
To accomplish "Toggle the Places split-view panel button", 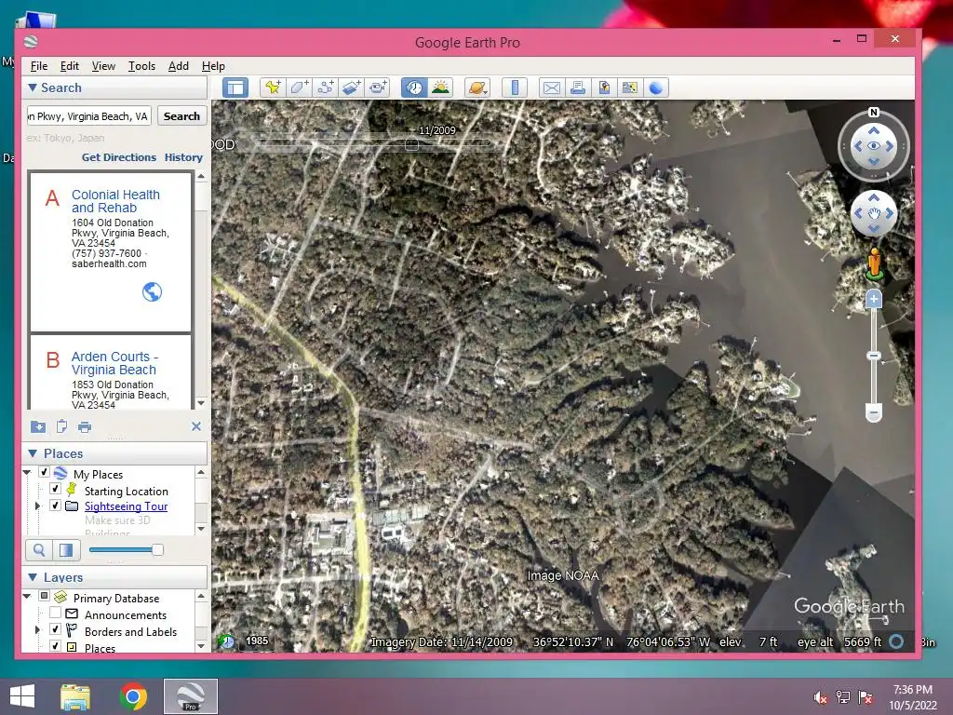I will click(66, 550).
